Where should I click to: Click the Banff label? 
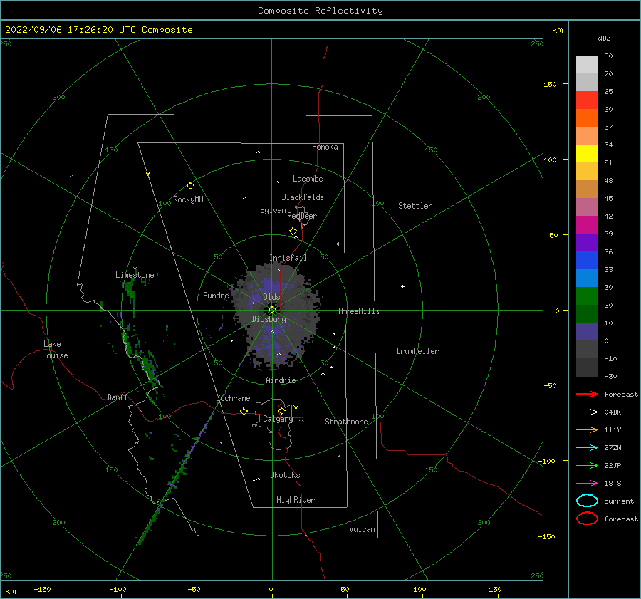click(118, 397)
